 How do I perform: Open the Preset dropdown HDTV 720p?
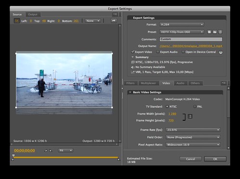pyautogui.click(x=182, y=32)
